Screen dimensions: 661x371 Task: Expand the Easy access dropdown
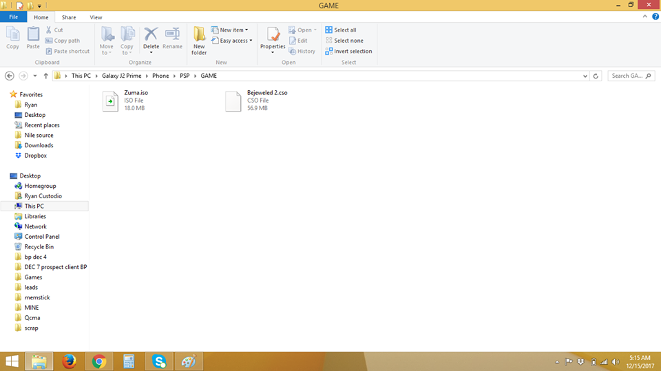coord(251,41)
